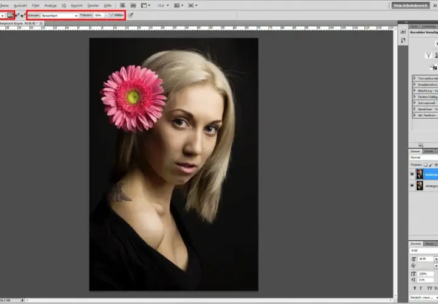Click the clip-to-layer icon below adjustments

(421, 145)
